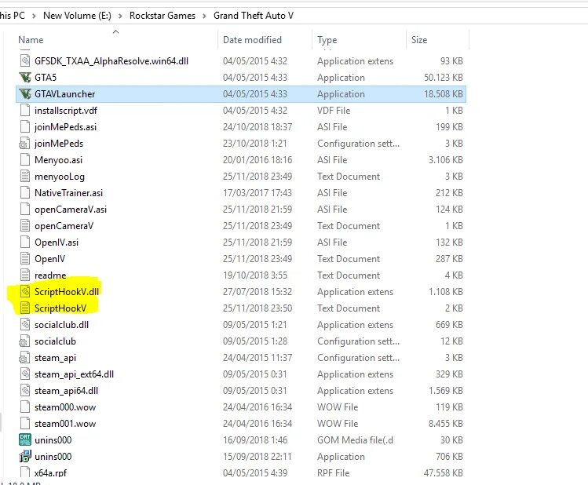Click the OpenIV.asi file icon
588x485 pixels.
[x=25, y=242]
